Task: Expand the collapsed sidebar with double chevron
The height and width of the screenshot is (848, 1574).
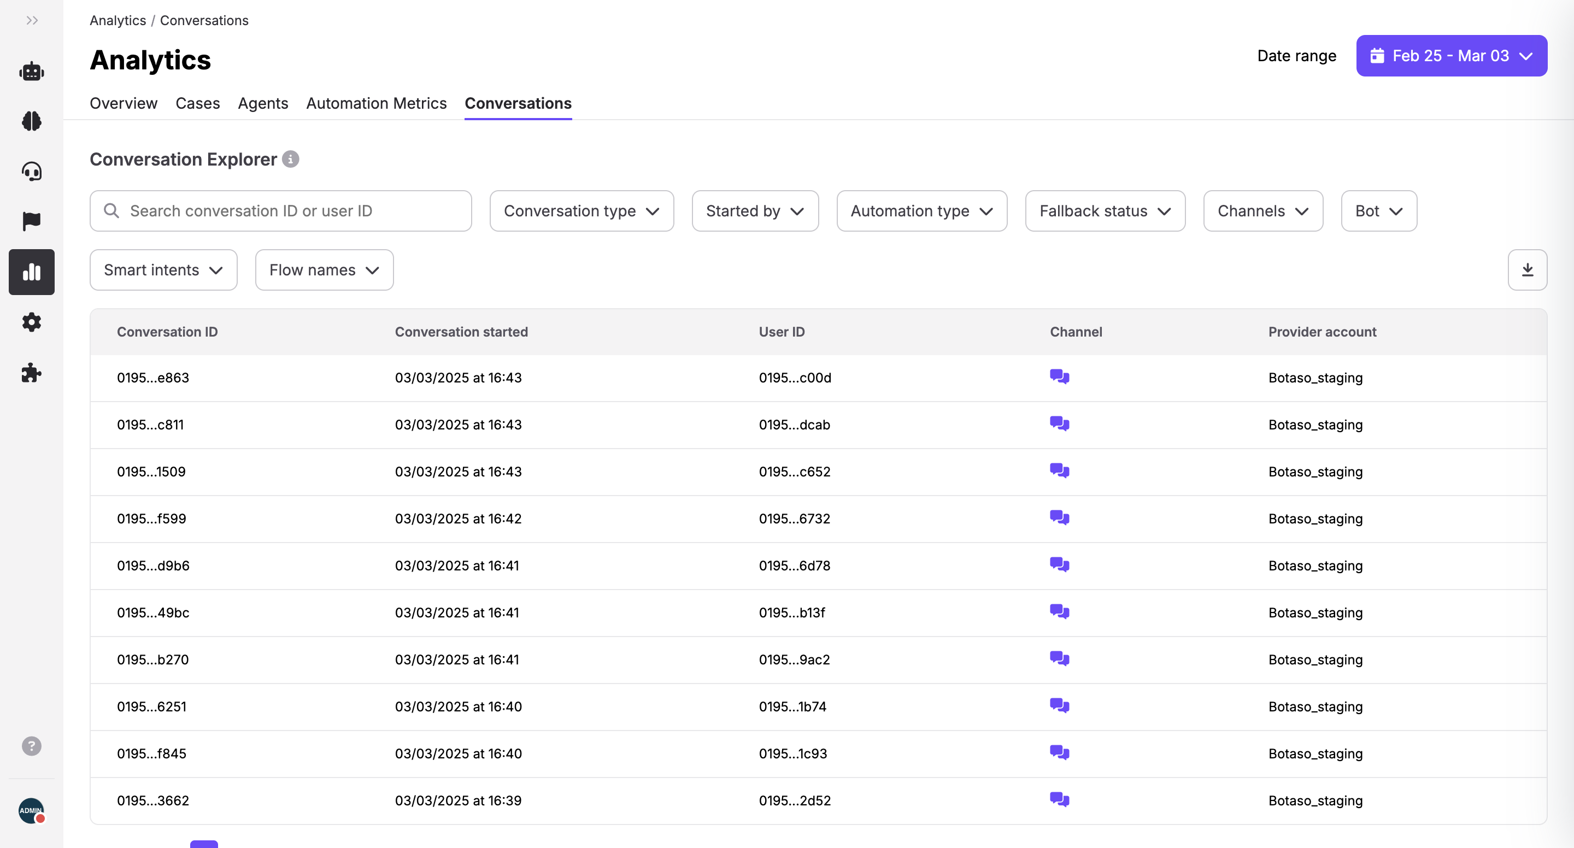Action: 32,21
